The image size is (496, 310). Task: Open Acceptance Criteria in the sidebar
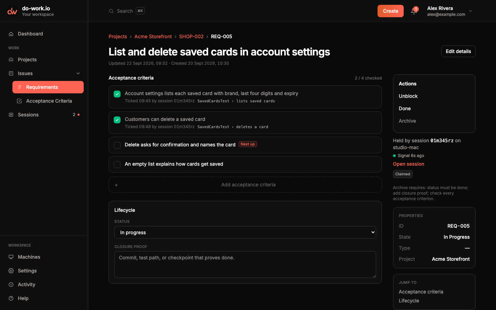(x=48, y=101)
